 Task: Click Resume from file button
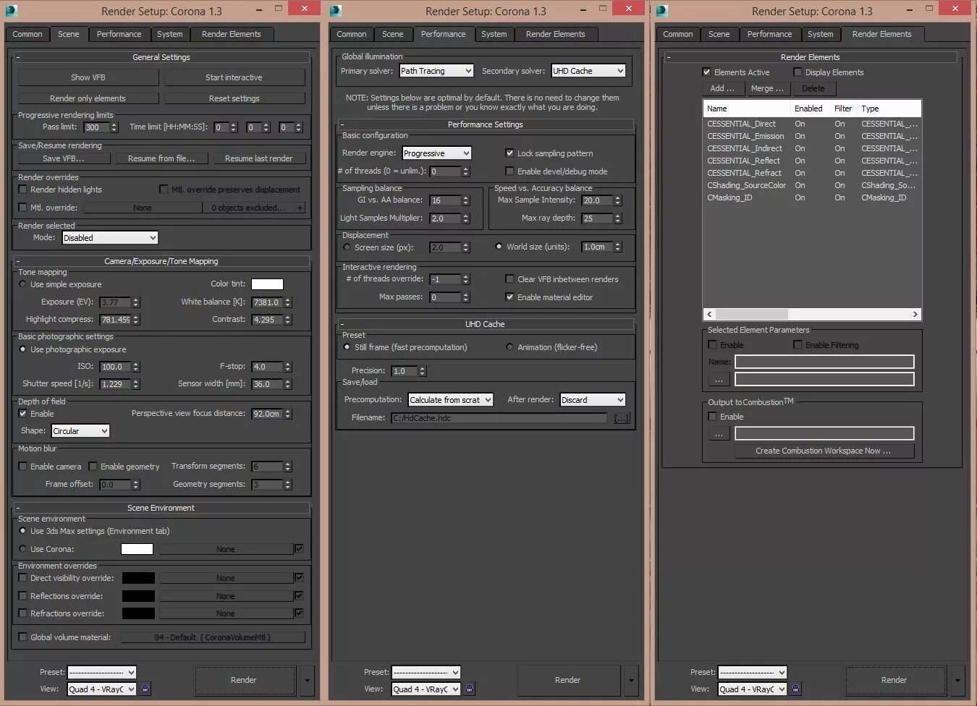tap(161, 158)
